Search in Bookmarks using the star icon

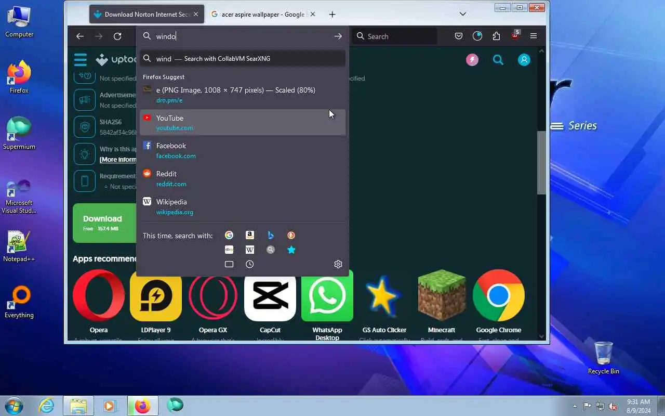pos(291,250)
